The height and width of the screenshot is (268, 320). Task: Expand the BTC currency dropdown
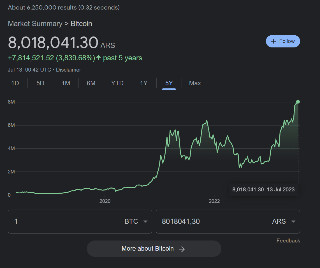pyautogui.click(x=136, y=221)
